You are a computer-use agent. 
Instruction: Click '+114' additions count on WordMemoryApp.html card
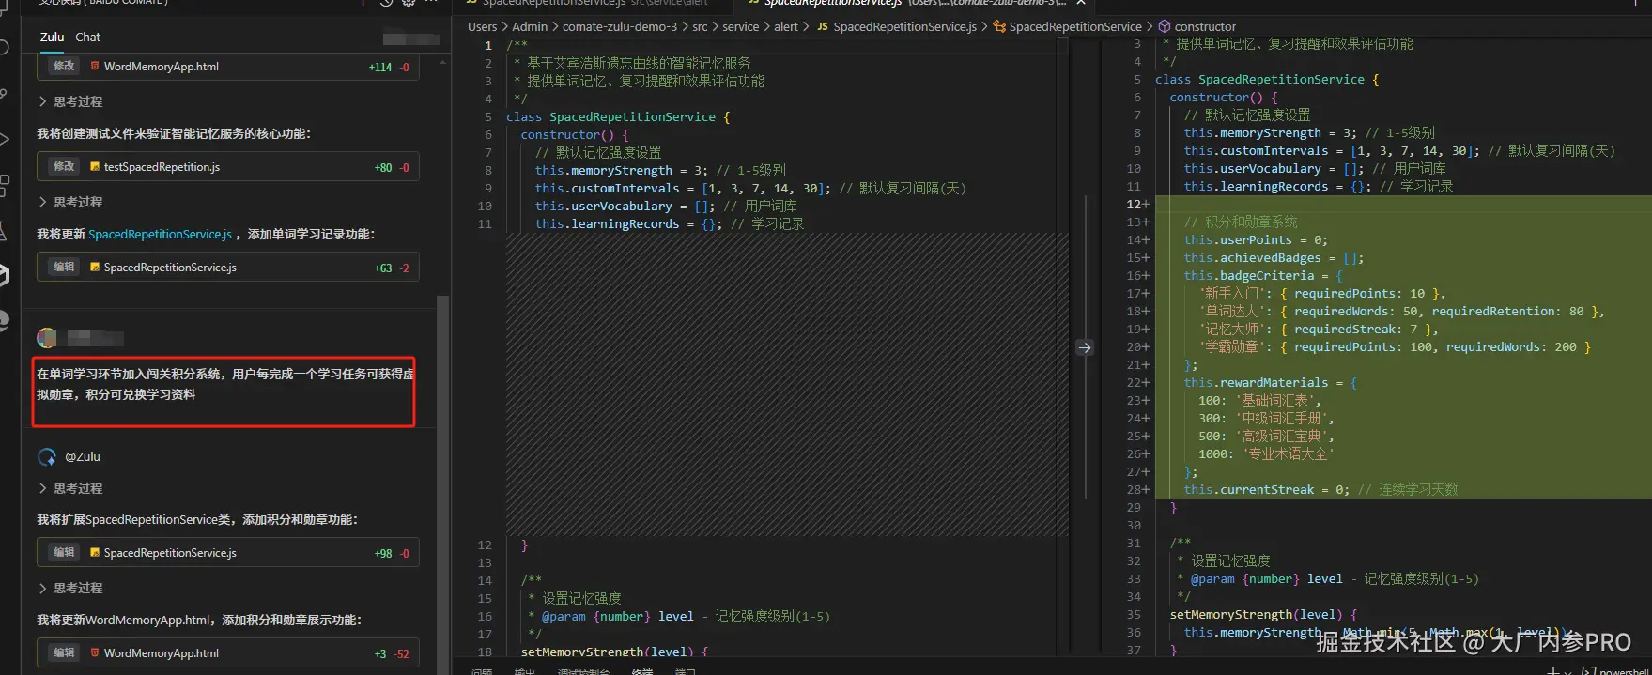[380, 68]
